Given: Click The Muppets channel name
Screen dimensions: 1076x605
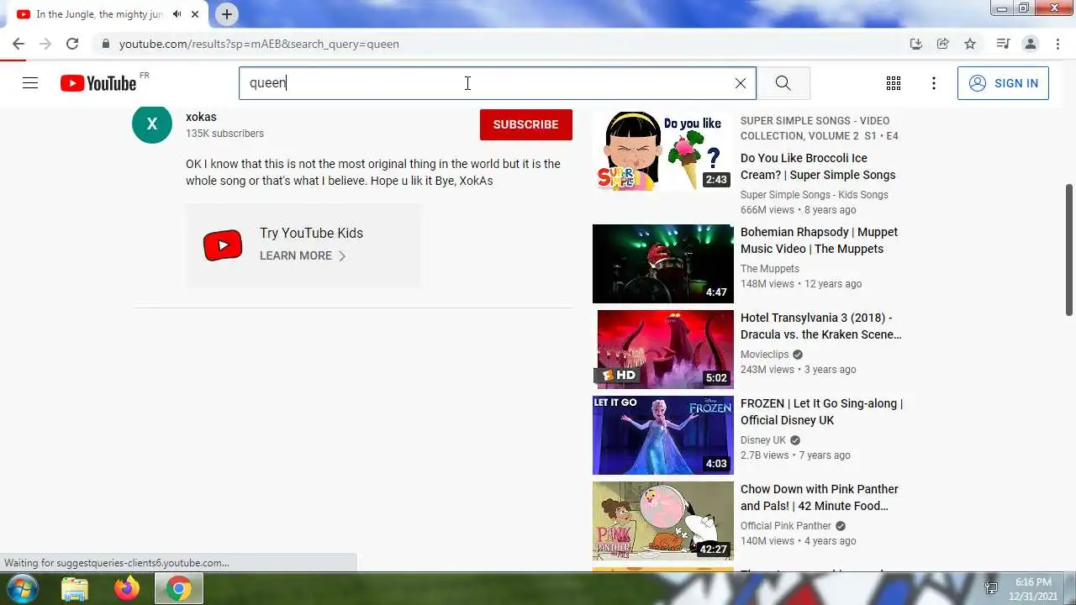Looking at the screenshot, I should pyautogui.click(x=770, y=269).
